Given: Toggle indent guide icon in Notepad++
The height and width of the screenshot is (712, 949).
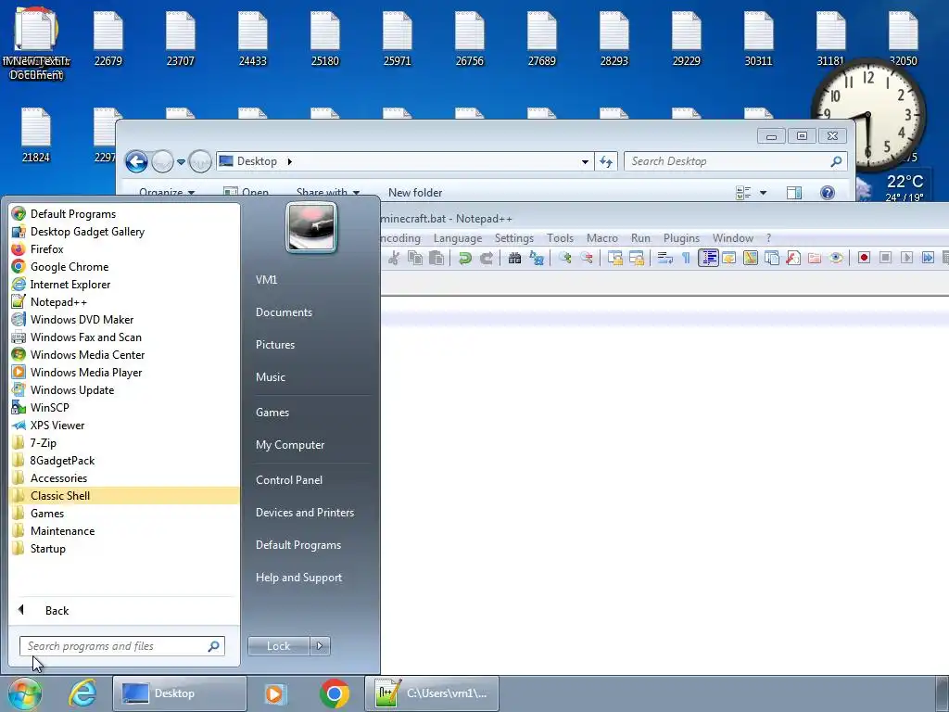Looking at the screenshot, I should click(x=708, y=258).
